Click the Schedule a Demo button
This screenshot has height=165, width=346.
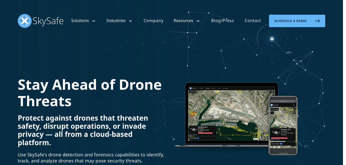coord(297,21)
